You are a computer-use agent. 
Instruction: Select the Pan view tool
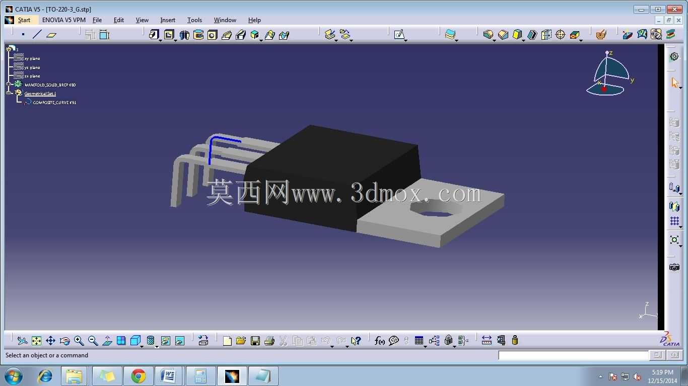click(50, 341)
